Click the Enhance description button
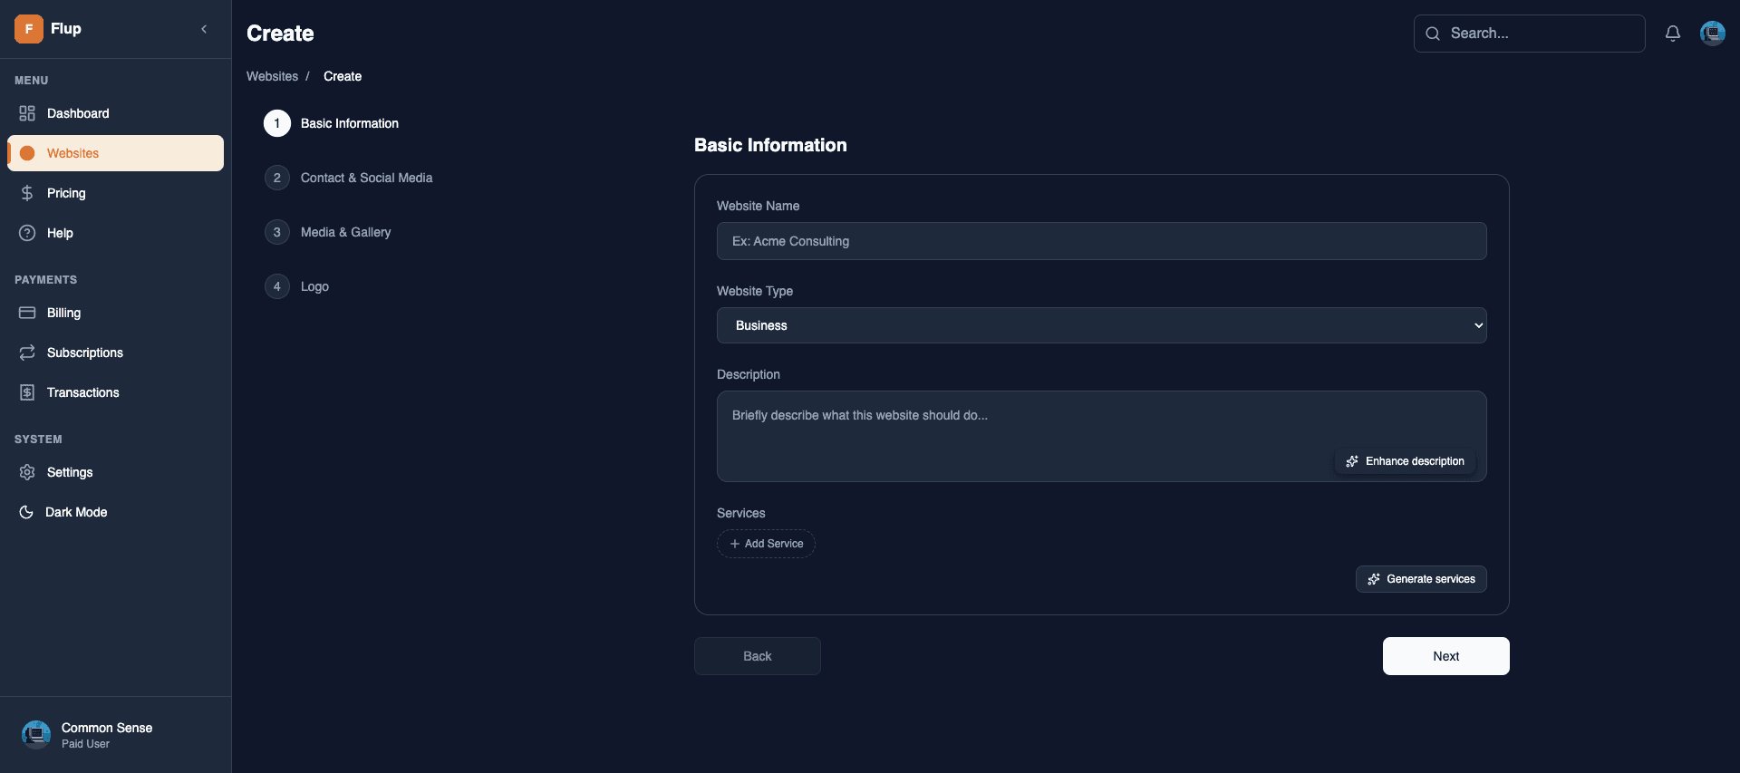 coord(1405,461)
